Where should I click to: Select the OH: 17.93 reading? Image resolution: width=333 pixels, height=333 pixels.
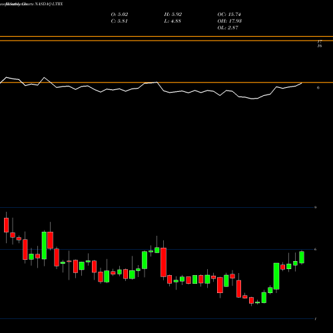[x=230, y=21]
